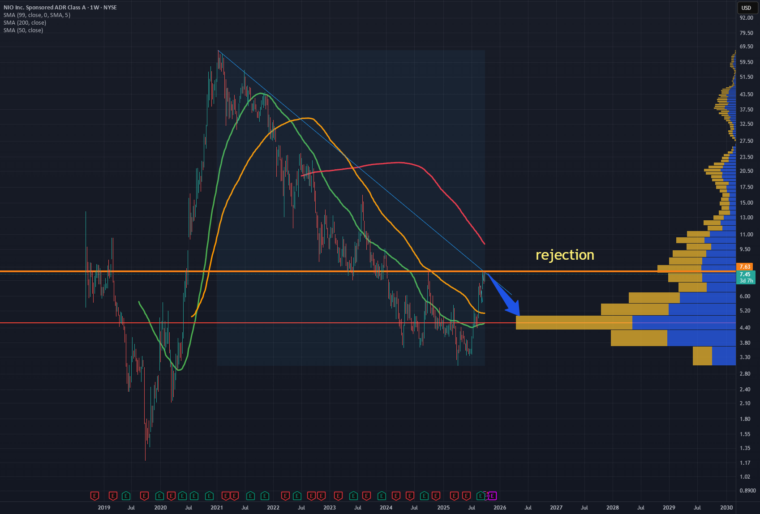Select the largest volume profile bar near 4.60
Image resolution: width=760 pixels, height=514 pixels.
click(x=626, y=322)
